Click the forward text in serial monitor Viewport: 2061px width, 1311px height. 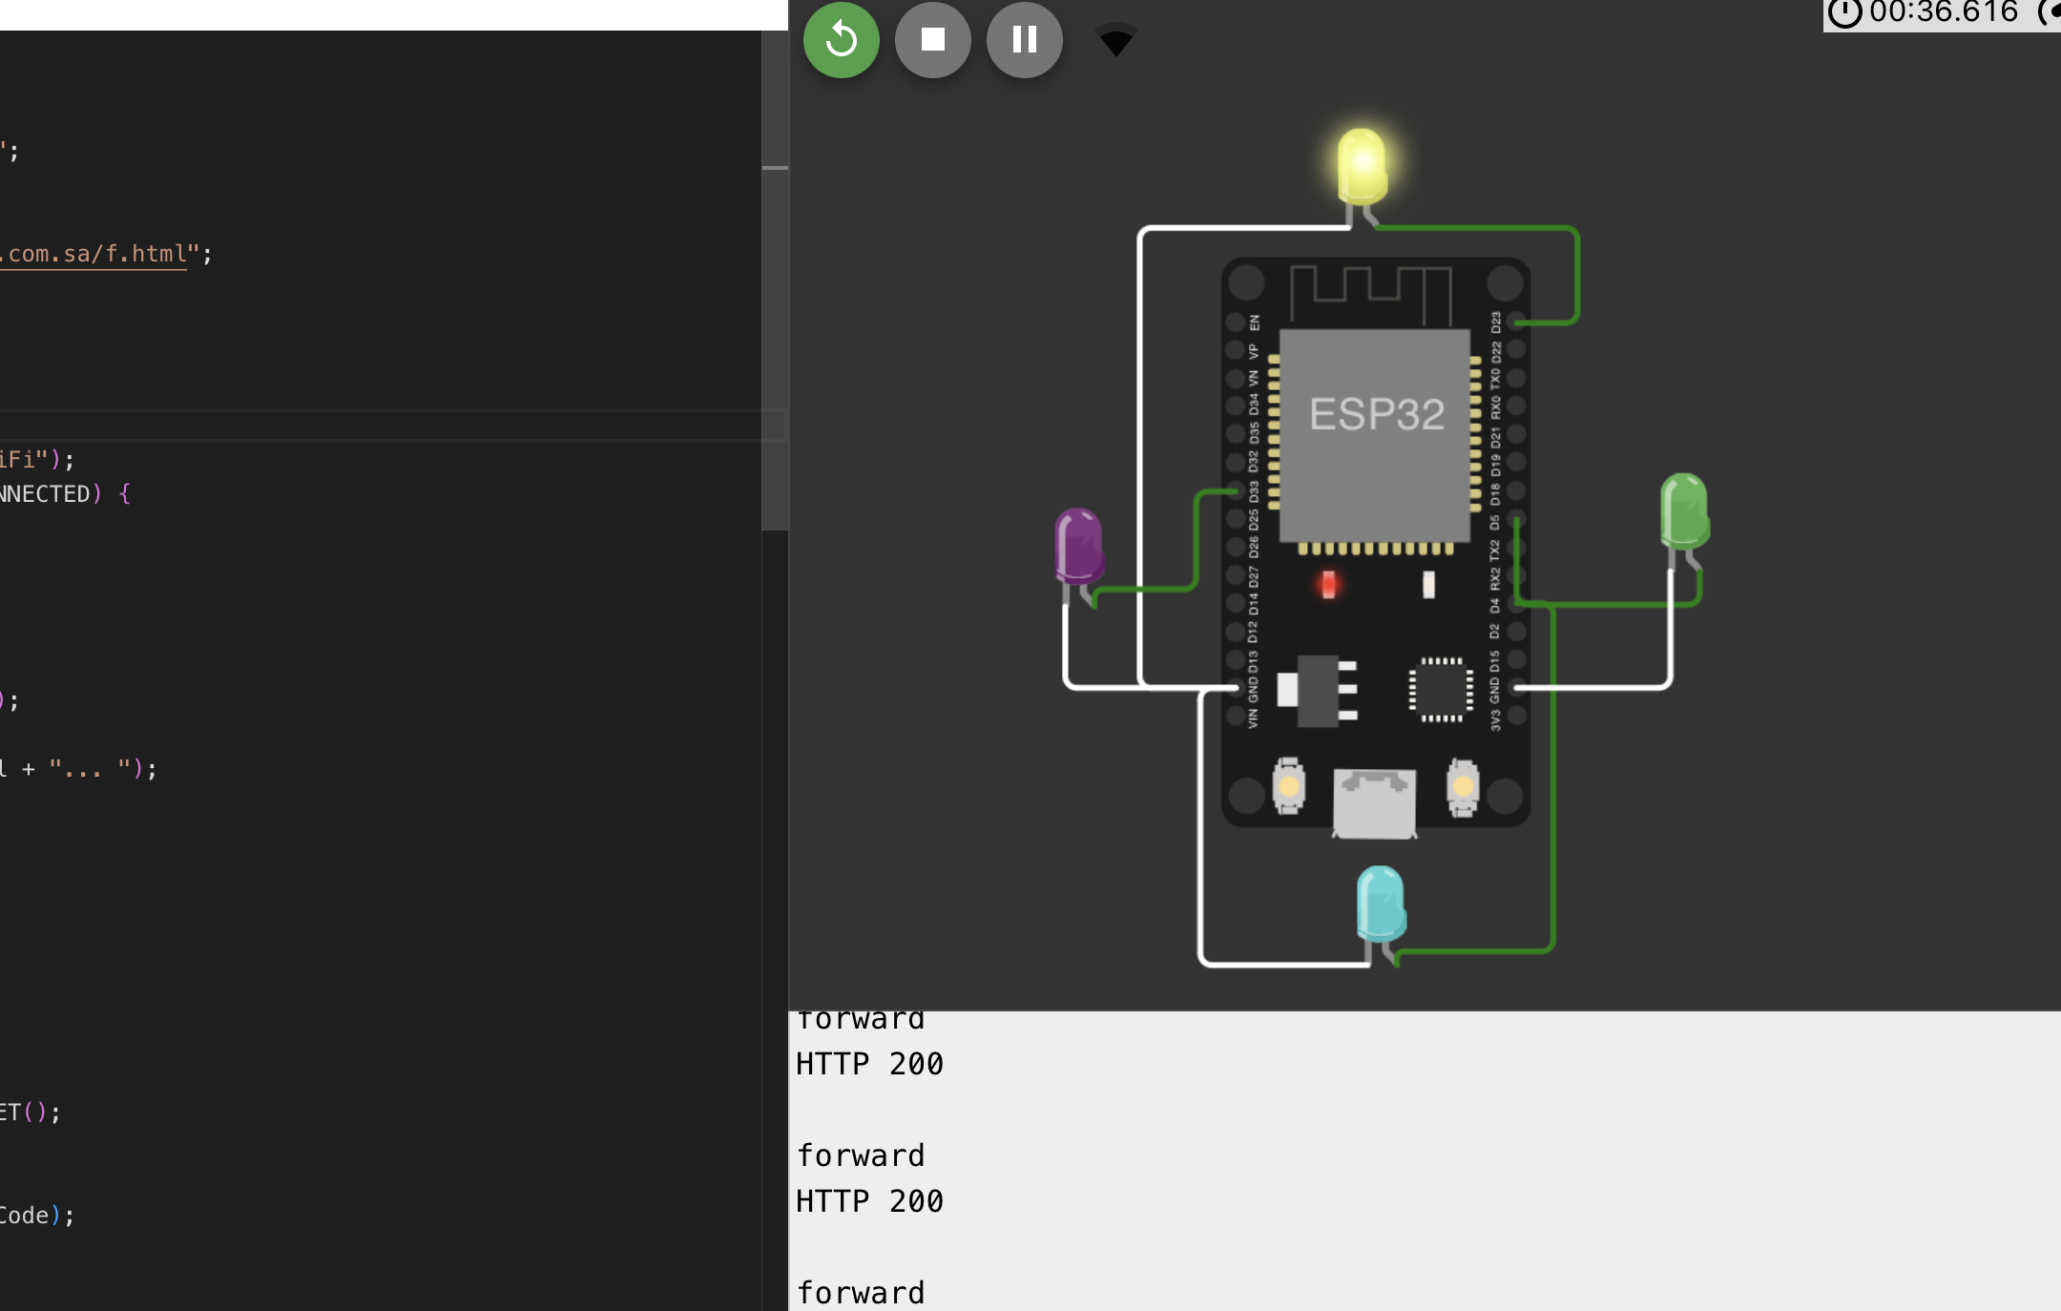[861, 1155]
